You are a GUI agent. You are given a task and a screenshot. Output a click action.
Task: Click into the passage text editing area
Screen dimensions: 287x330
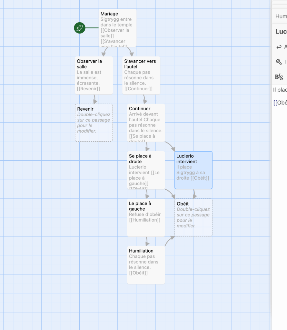tap(280, 129)
